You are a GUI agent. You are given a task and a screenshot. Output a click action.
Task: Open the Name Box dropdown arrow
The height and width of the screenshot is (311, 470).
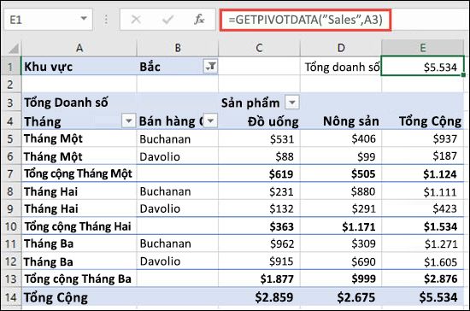click(84, 19)
